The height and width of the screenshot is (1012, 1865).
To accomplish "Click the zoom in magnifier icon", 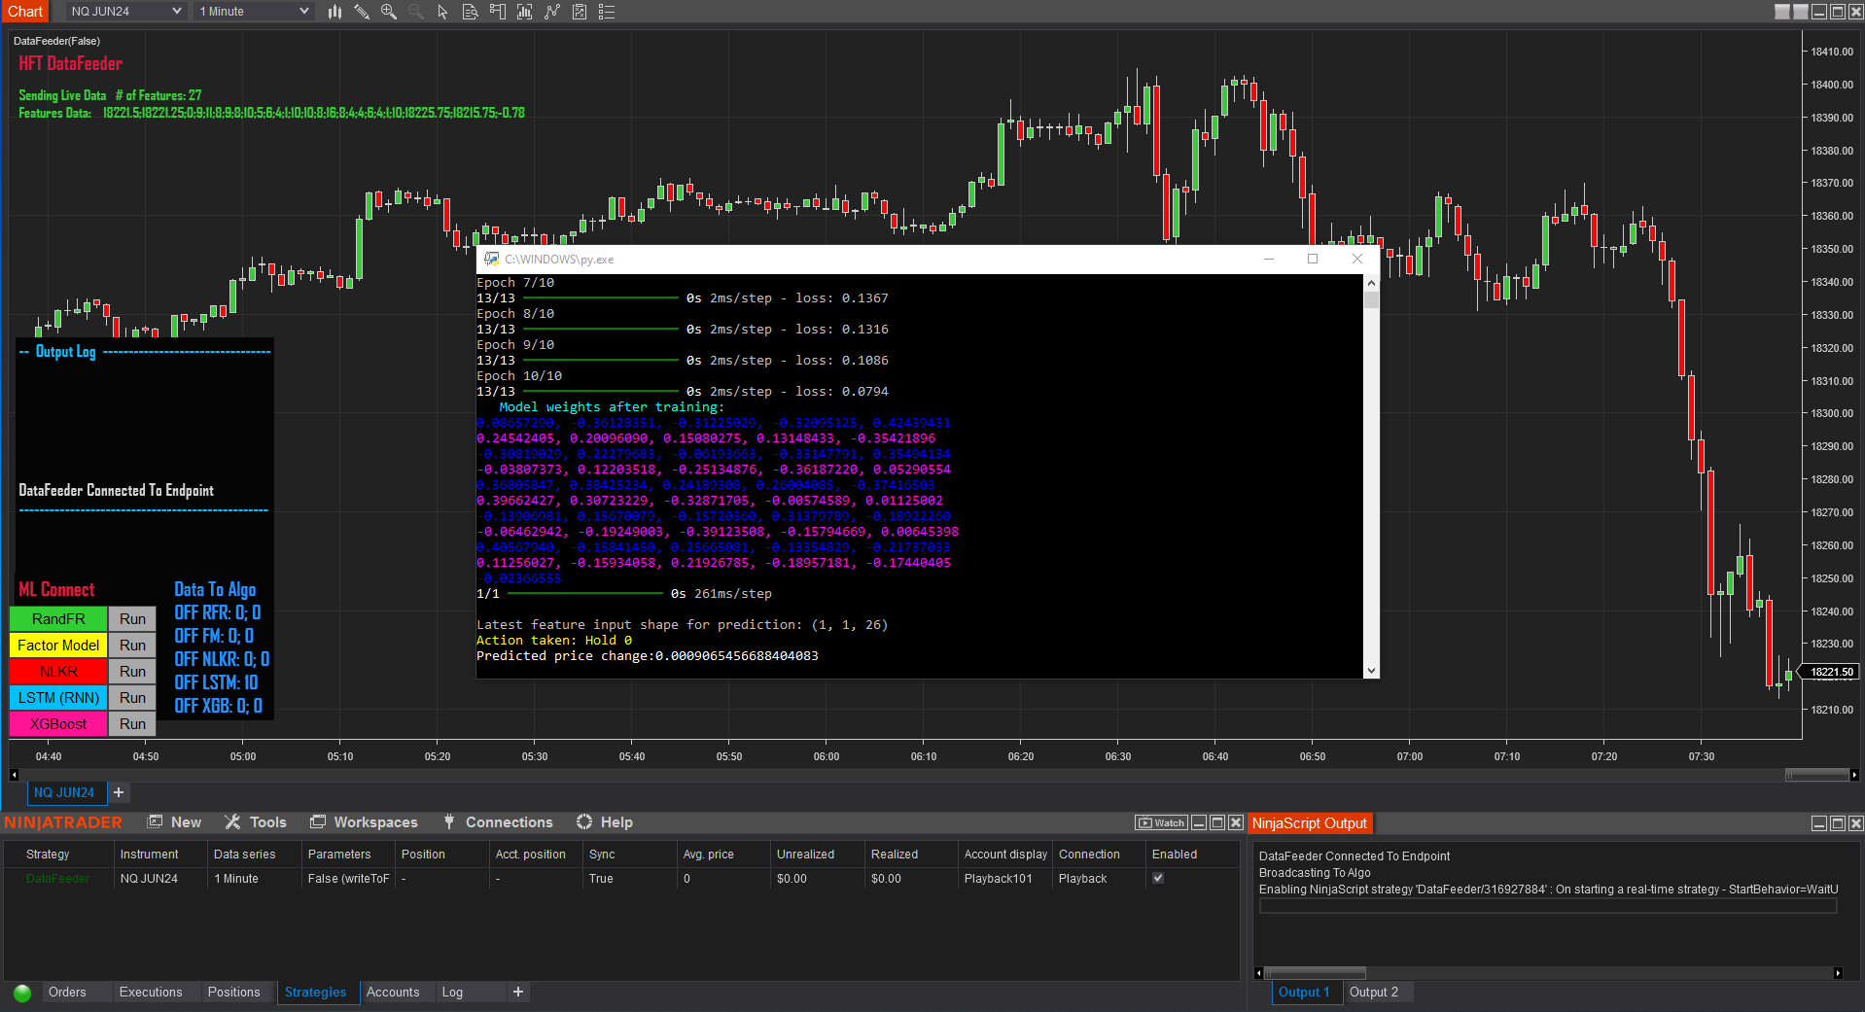I will pos(389,12).
